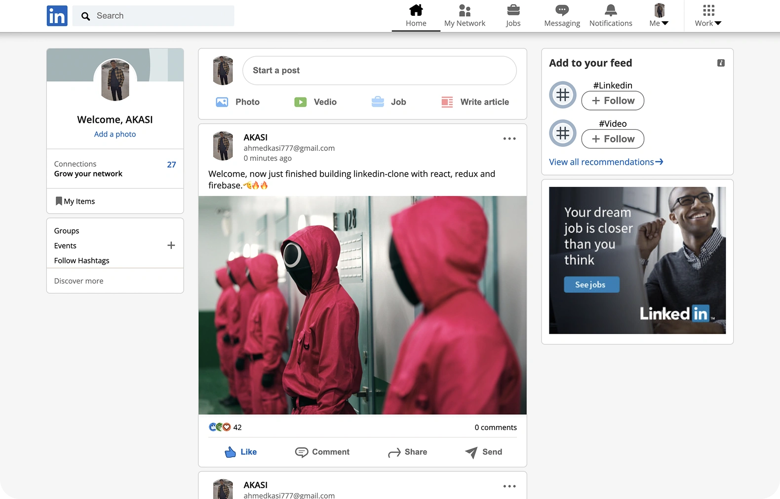This screenshot has width=780, height=499.
Task: Click the Search input field
Action: coord(153,16)
